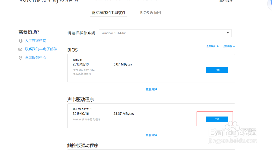The height and width of the screenshot is (150, 272).
Task: Open the 查询服务中心 link
Action: pyautogui.click(x=36, y=57)
